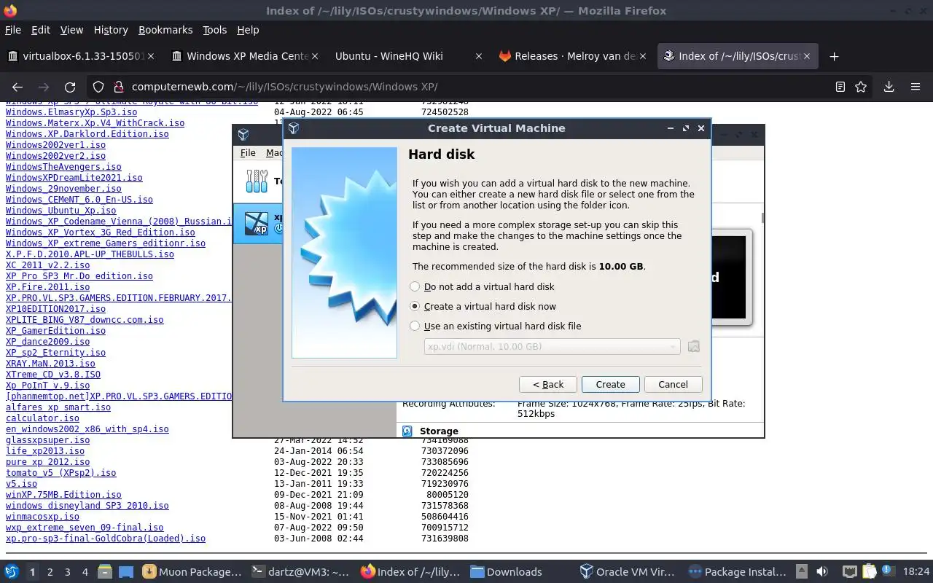Open calculator.iso link
The height and width of the screenshot is (583, 933).
pyautogui.click(x=42, y=418)
